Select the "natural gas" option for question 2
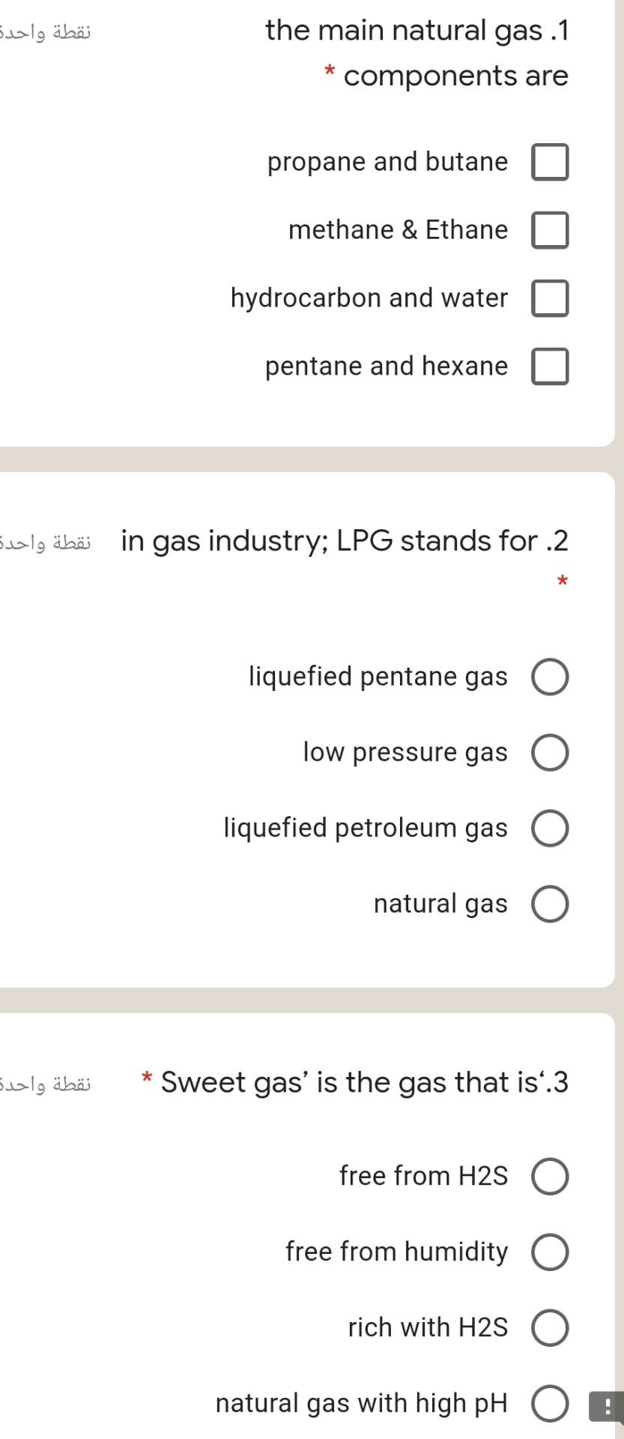The image size is (624, 1439). point(549,904)
